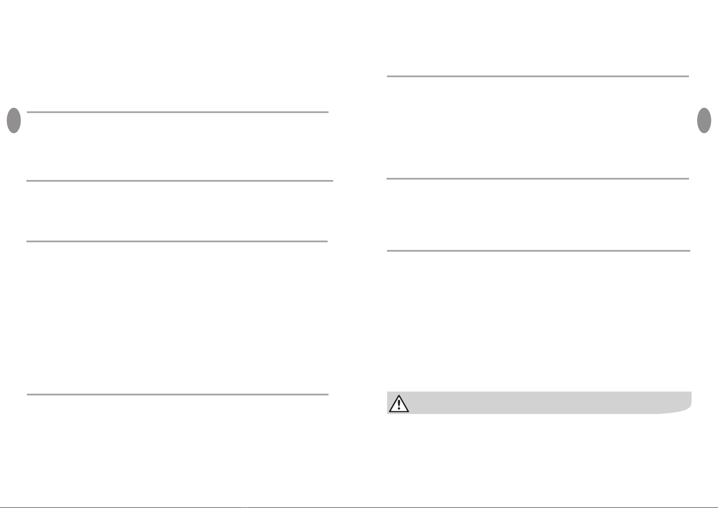This screenshot has height=508, width=718.
Task: Select the divider line directly above warning banner
Action: (x=538, y=251)
